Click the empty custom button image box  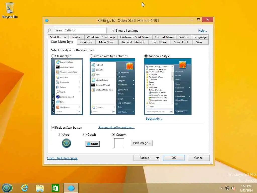[119, 143]
